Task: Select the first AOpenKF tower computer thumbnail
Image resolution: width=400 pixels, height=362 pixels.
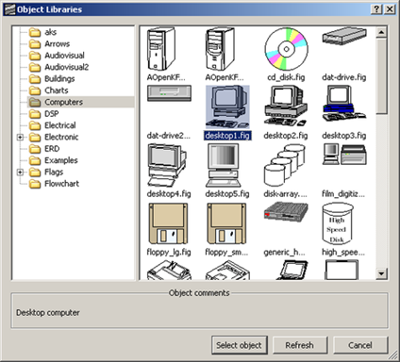Action: (x=161, y=49)
